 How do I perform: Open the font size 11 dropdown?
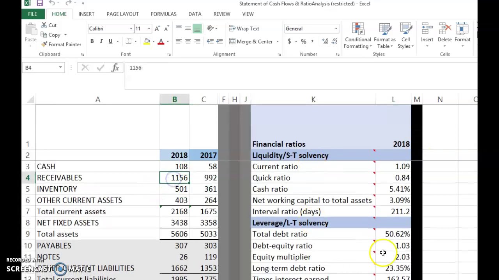click(x=149, y=29)
